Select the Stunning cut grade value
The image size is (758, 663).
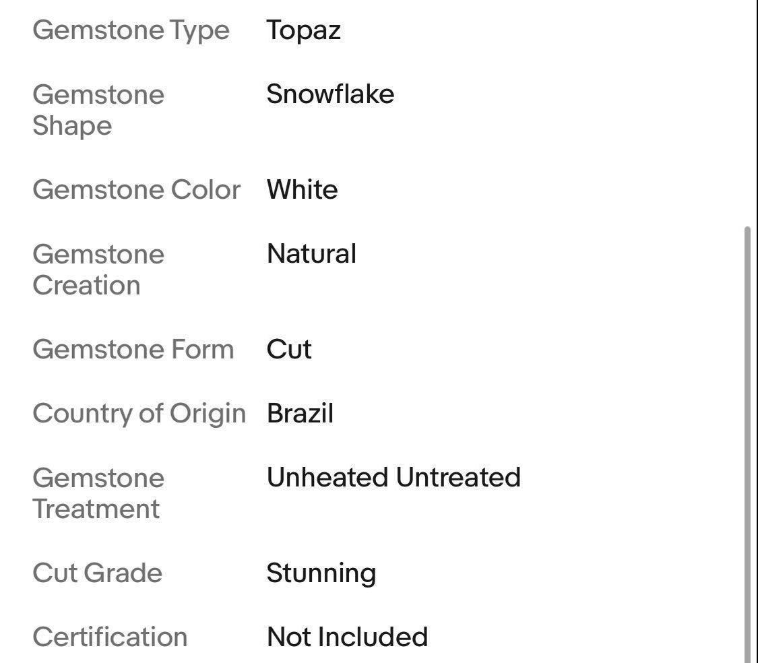321,573
